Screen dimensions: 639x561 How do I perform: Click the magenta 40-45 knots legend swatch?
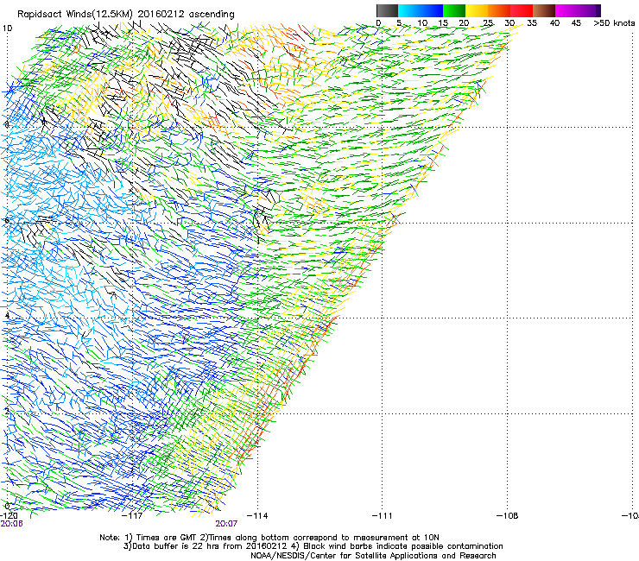pyautogui.click(x=566, y=10)
